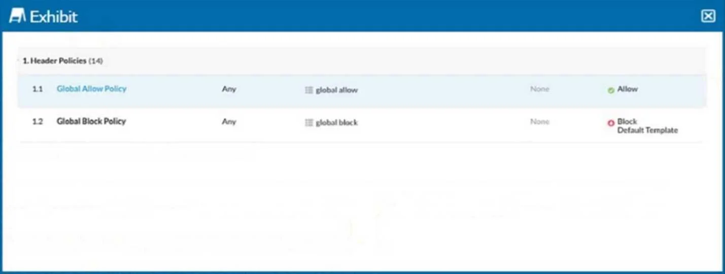Screen dimensions: 725x274
Task: Click the global allow list icon
Action: [309, 90]
